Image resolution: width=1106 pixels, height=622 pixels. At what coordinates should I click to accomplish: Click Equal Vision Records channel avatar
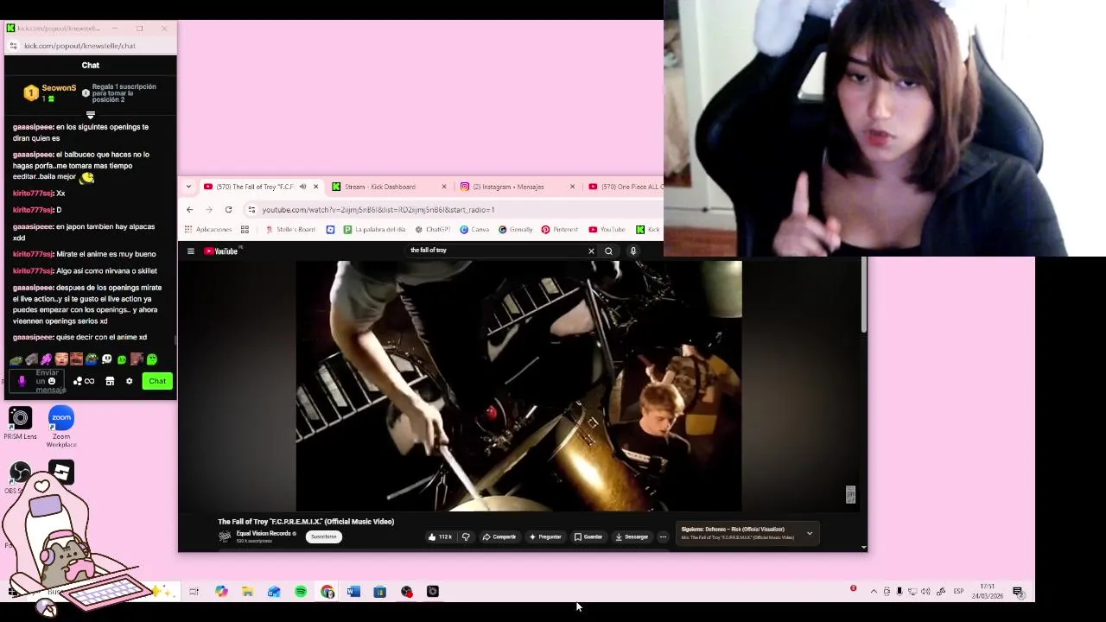[225, 536]
